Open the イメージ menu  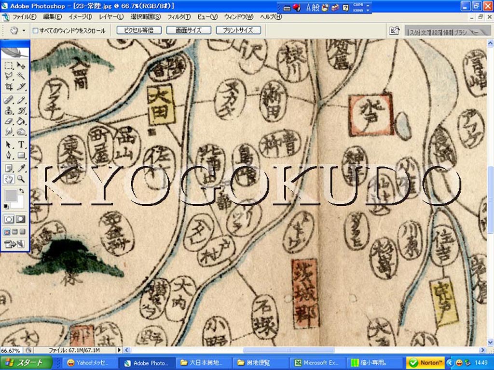pyautogui.click(x=80, y=17)
